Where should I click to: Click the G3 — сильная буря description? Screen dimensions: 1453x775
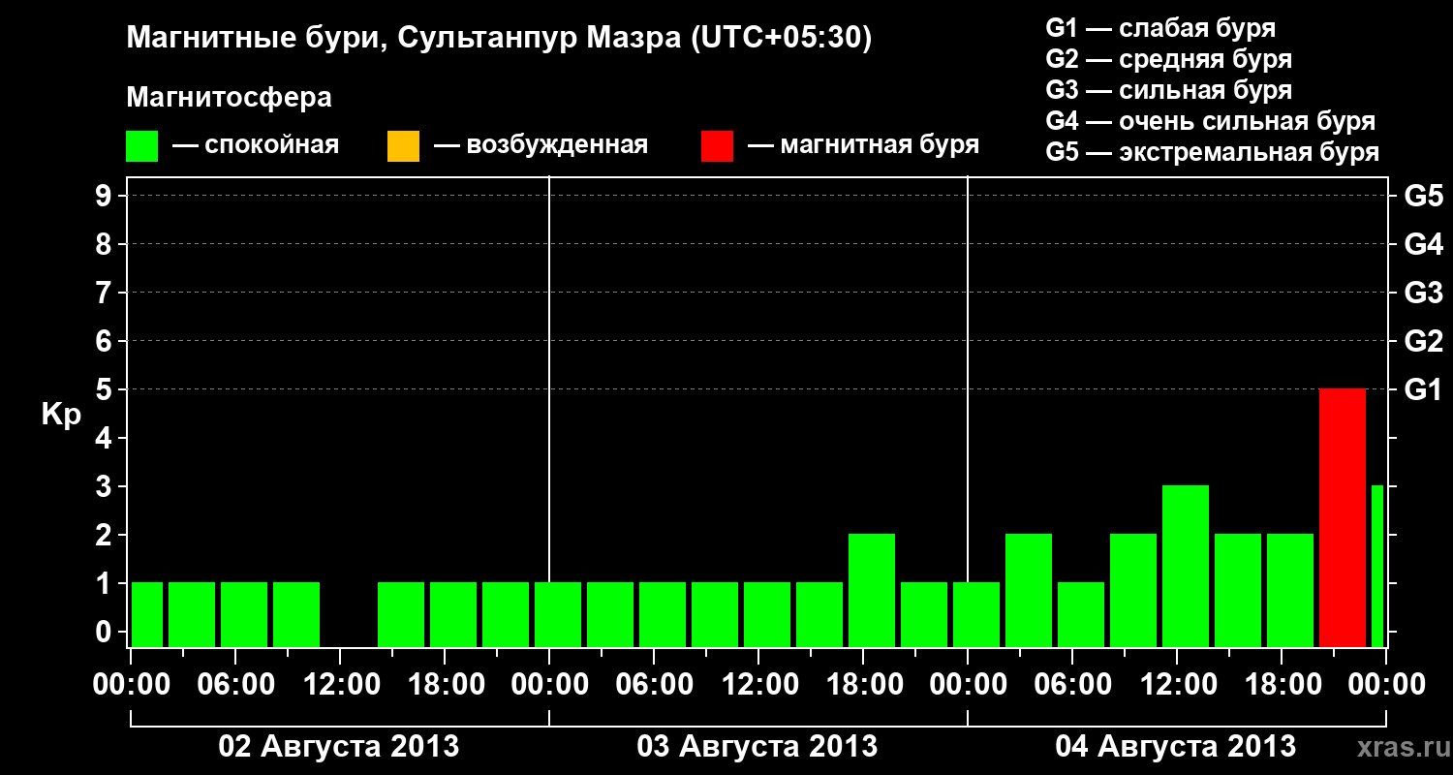(1168, 90)
